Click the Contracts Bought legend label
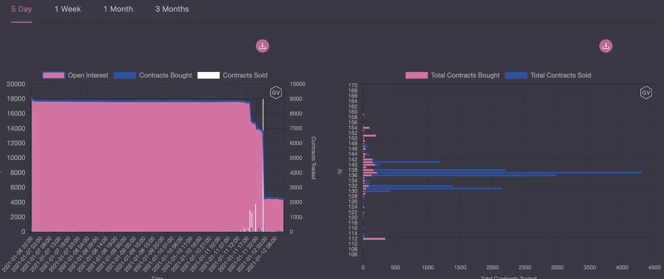Screen dimensions: 664x279 pyautogui.click(x=165, y=75)
